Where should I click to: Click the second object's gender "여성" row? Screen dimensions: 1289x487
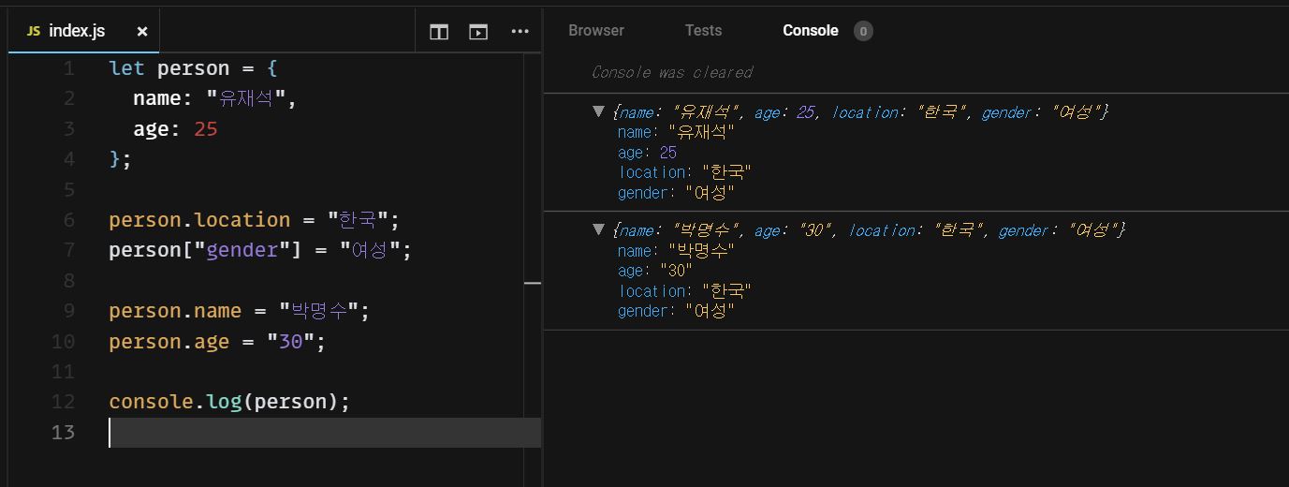[676, 311]
